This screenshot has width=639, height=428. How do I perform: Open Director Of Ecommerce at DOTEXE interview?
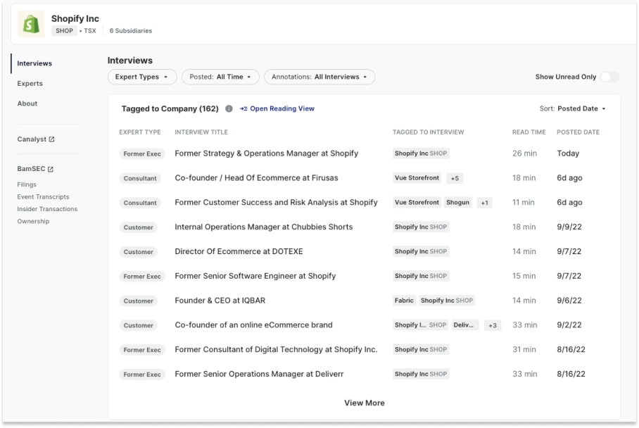[x=239, y=251]
